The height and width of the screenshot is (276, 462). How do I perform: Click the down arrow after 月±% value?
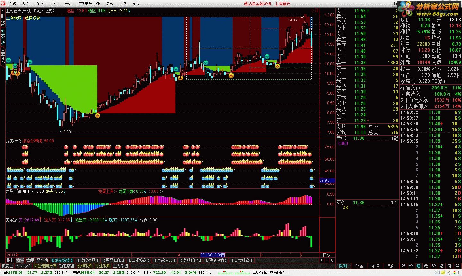(x=129, y=10)
